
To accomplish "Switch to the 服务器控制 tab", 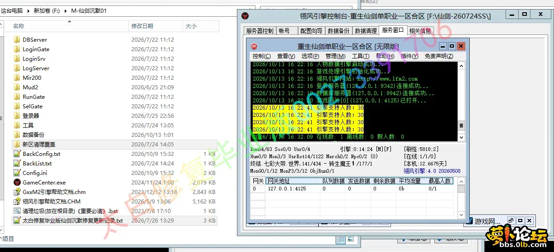I will 260,31.
